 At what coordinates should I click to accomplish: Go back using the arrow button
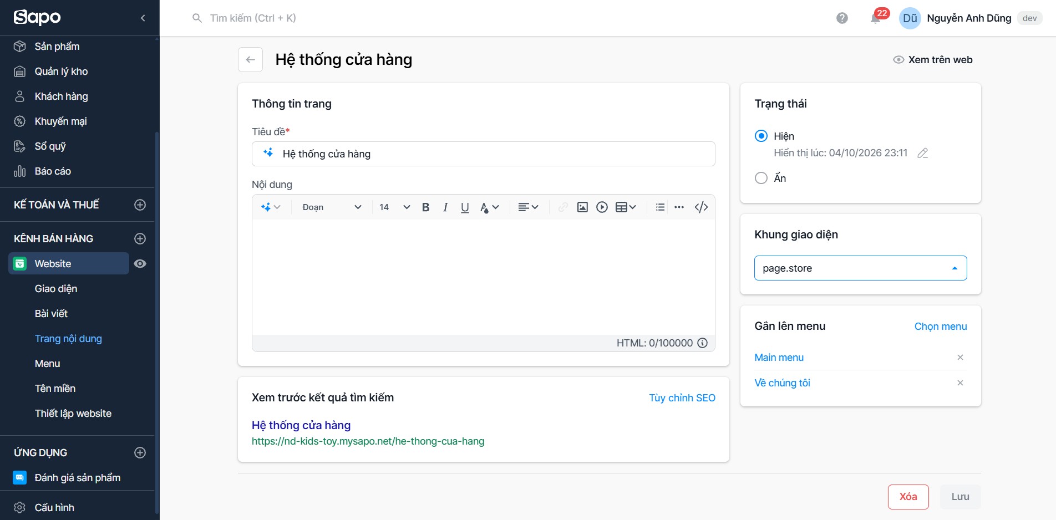pyautogui.click(x=250, y=60)
